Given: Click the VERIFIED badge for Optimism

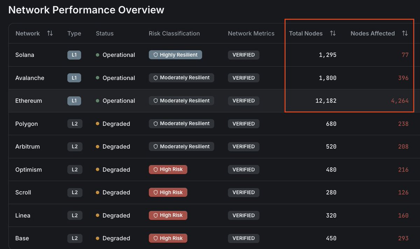Looking at the screenshot, I should [x=244, y=169].
